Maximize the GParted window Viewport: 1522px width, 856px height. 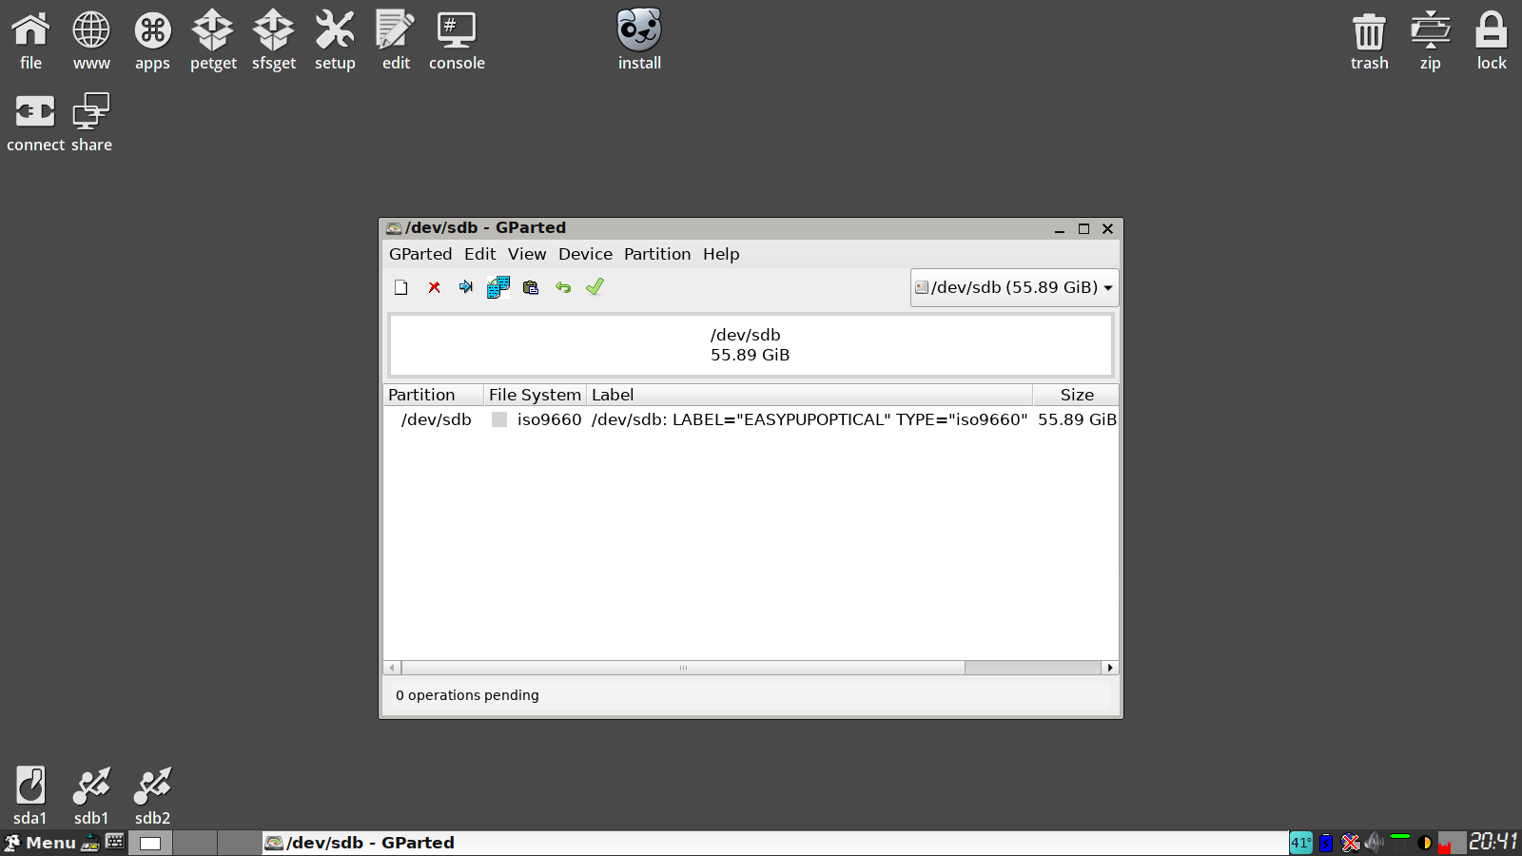(1083, 229)
